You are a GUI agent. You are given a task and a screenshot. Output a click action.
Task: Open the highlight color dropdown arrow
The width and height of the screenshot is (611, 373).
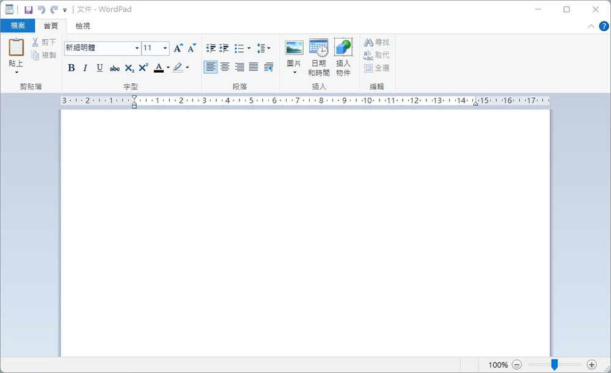coord(188,67)
